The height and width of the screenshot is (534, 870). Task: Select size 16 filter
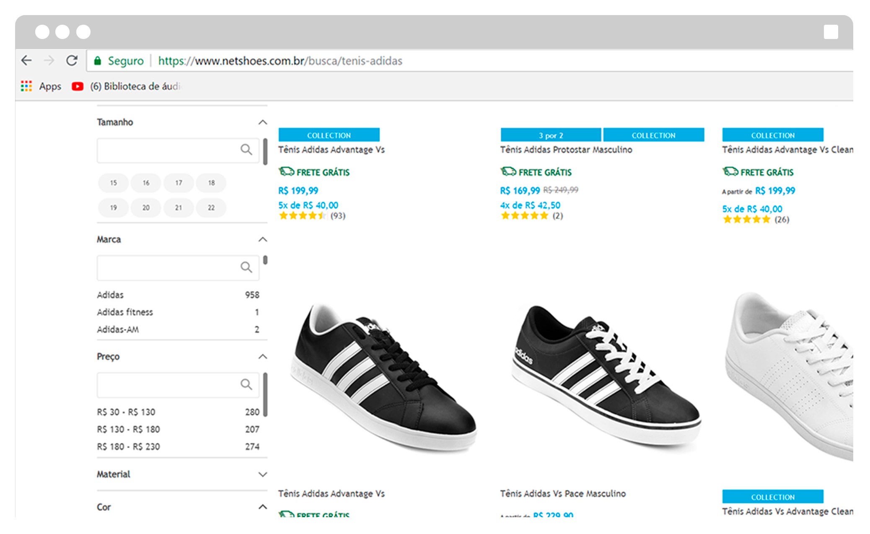pyautogui.click(x=146, y=183)
